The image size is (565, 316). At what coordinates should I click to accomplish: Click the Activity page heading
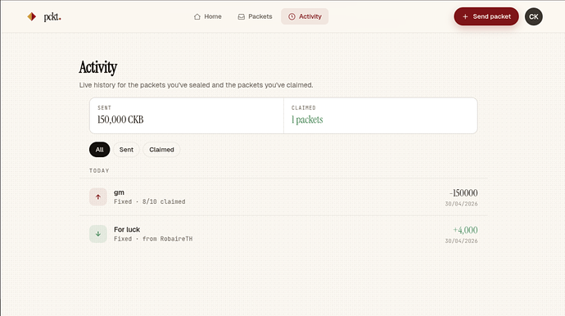[98, 67]
